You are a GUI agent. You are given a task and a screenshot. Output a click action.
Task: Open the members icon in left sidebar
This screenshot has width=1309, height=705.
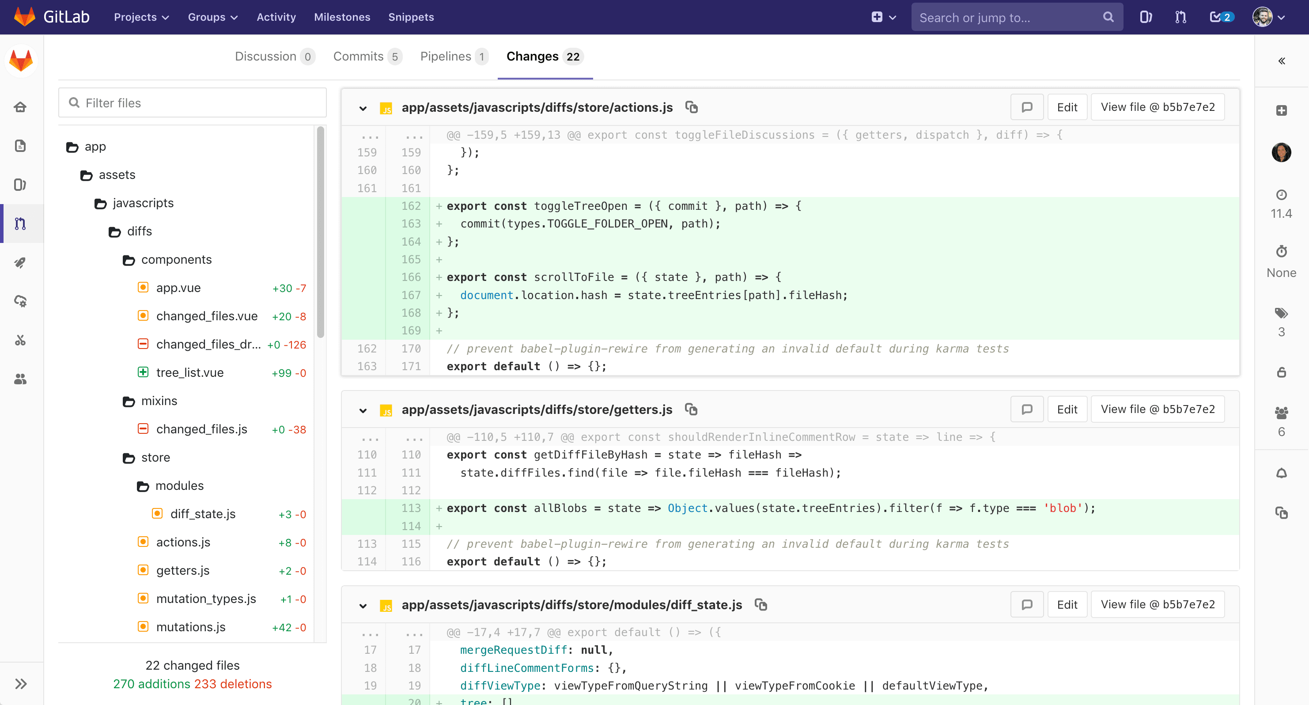pyautogui.click(x=21, y=379)
